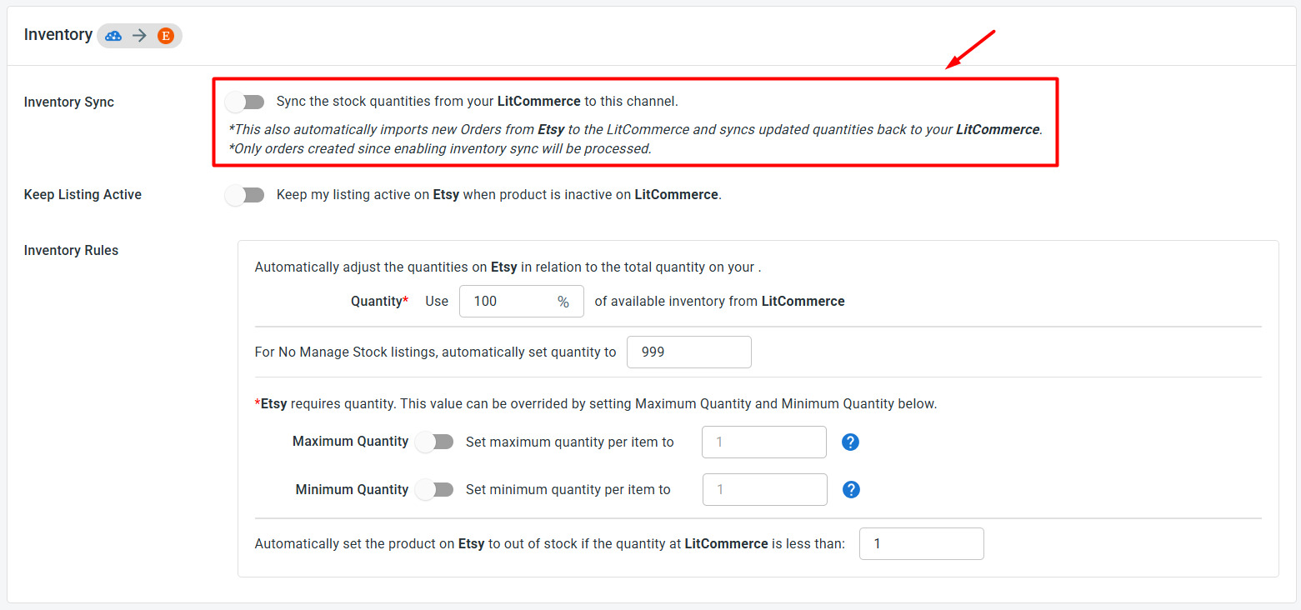The height and width of the screenshot is (610, 1301).
Task: Click the Keep Listing Active label
Action: coord(83,195)
